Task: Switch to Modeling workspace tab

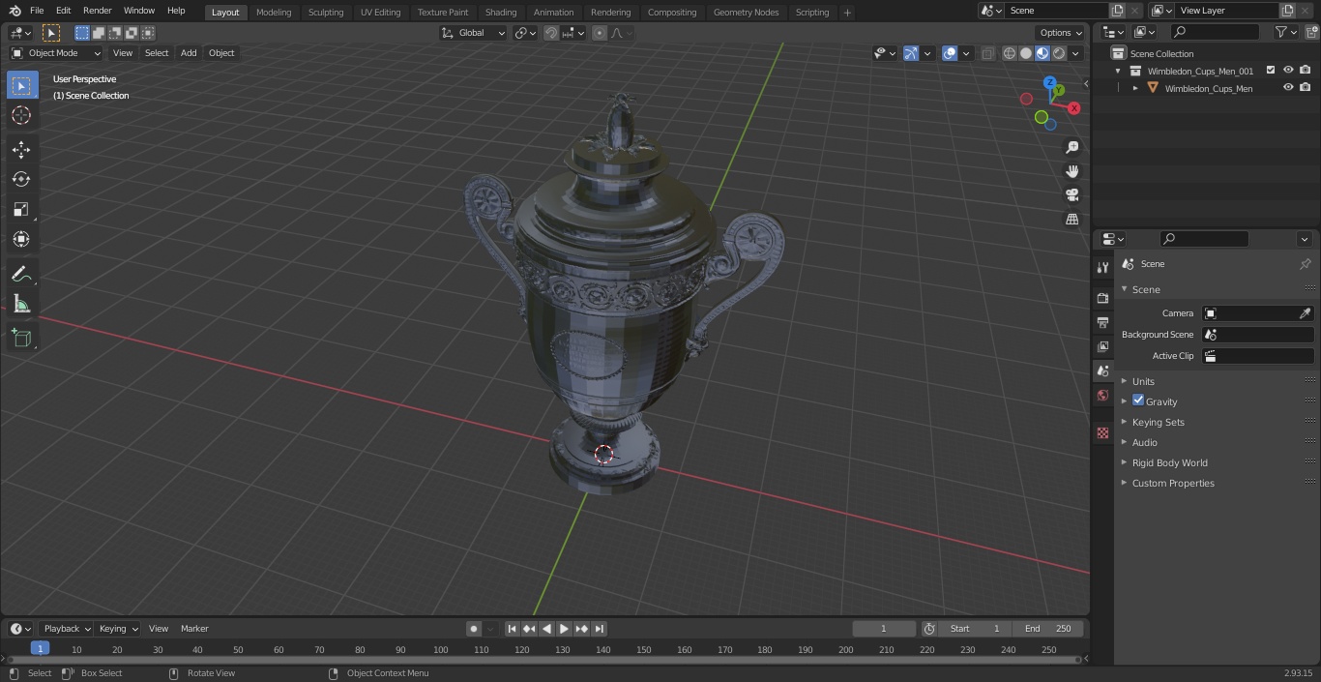Action: point(274,13)
